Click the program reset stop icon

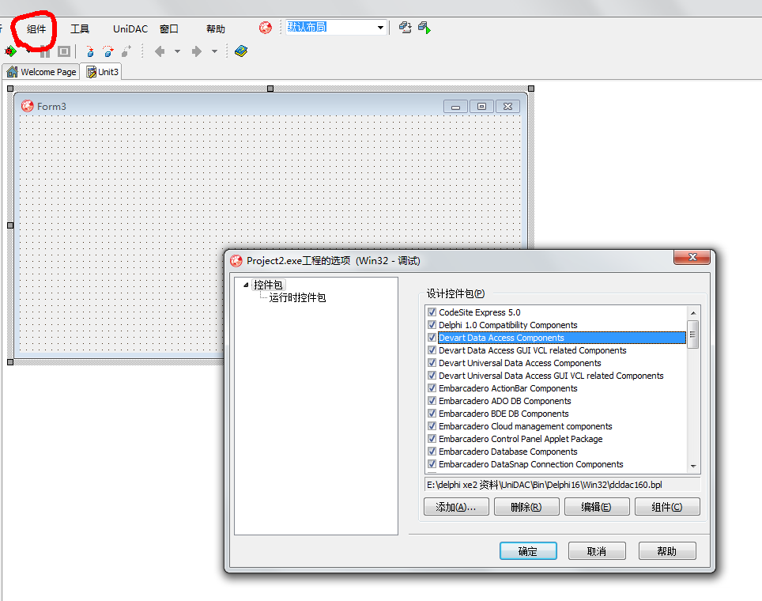64,51
